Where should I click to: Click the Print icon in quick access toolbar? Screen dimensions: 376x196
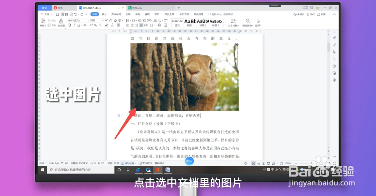tap(66, 14)
